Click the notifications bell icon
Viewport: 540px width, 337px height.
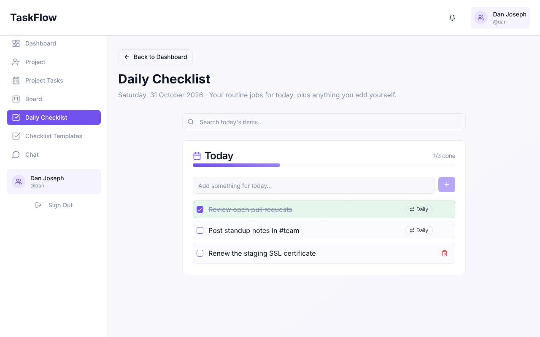[x=452, y=18]
